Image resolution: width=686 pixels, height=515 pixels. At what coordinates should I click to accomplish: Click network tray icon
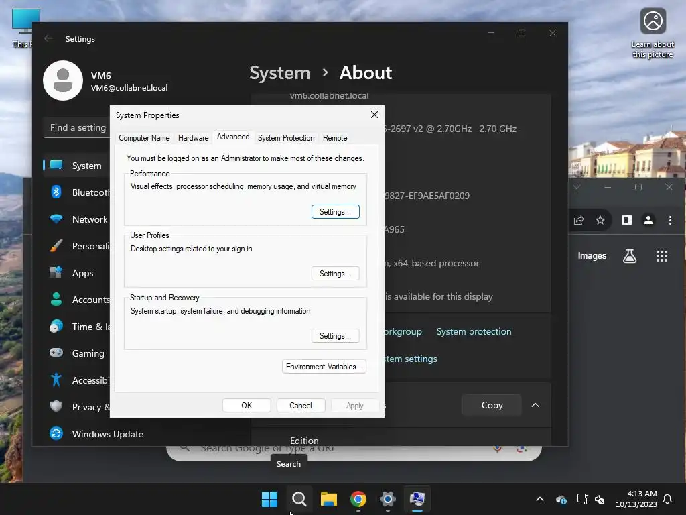[x=582, y=499]
